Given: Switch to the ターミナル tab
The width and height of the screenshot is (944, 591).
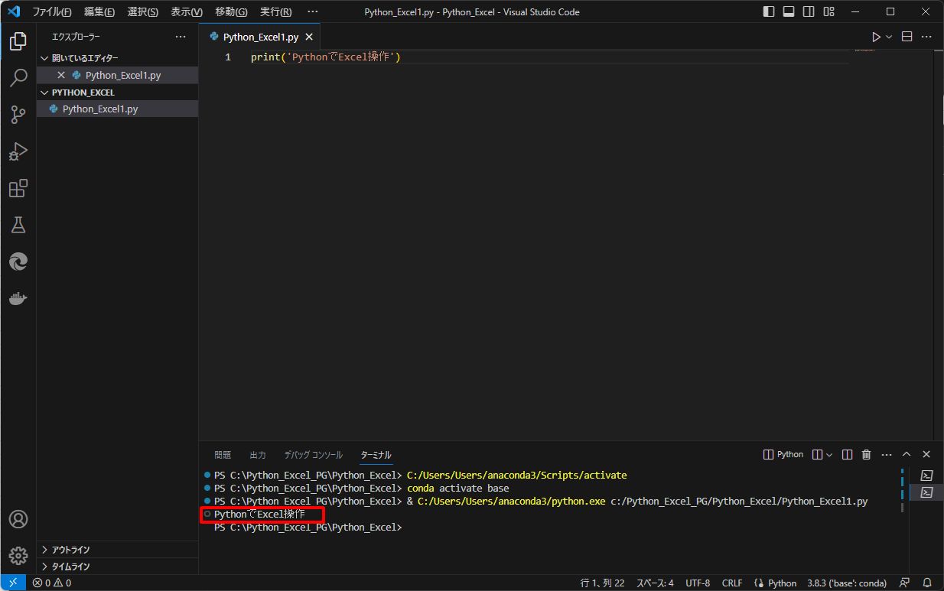Looking at the screenshot, I should (x=376, y=454).
